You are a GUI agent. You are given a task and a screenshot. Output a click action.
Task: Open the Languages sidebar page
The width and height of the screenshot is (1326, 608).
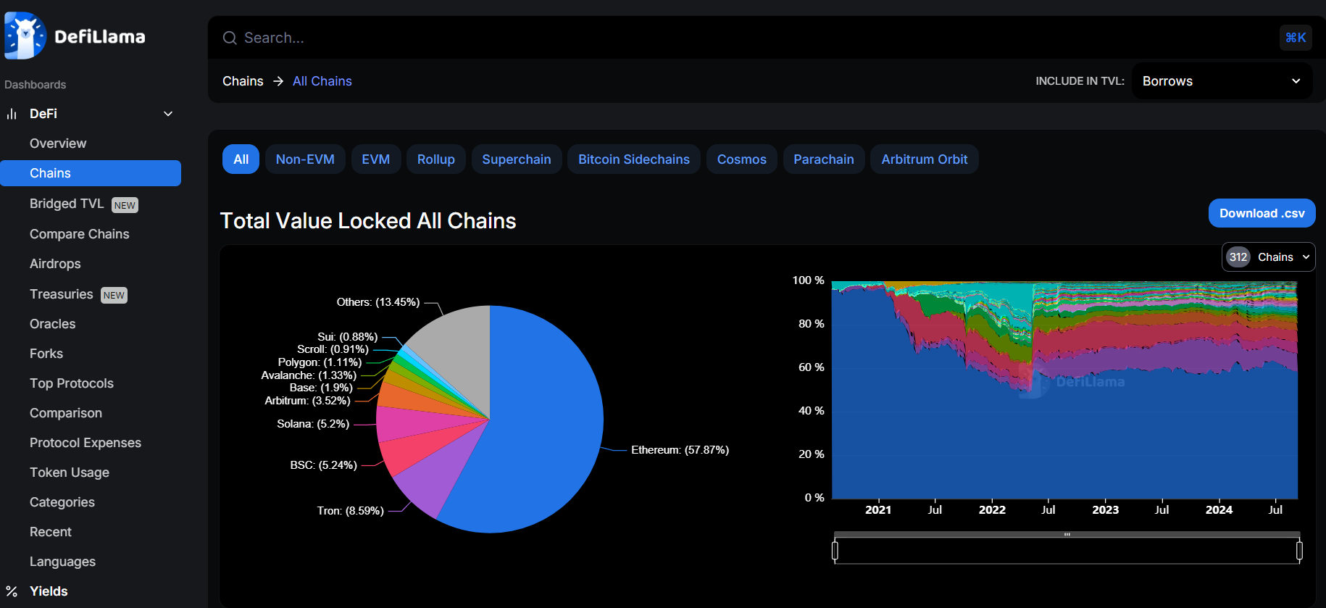point(62,562)
